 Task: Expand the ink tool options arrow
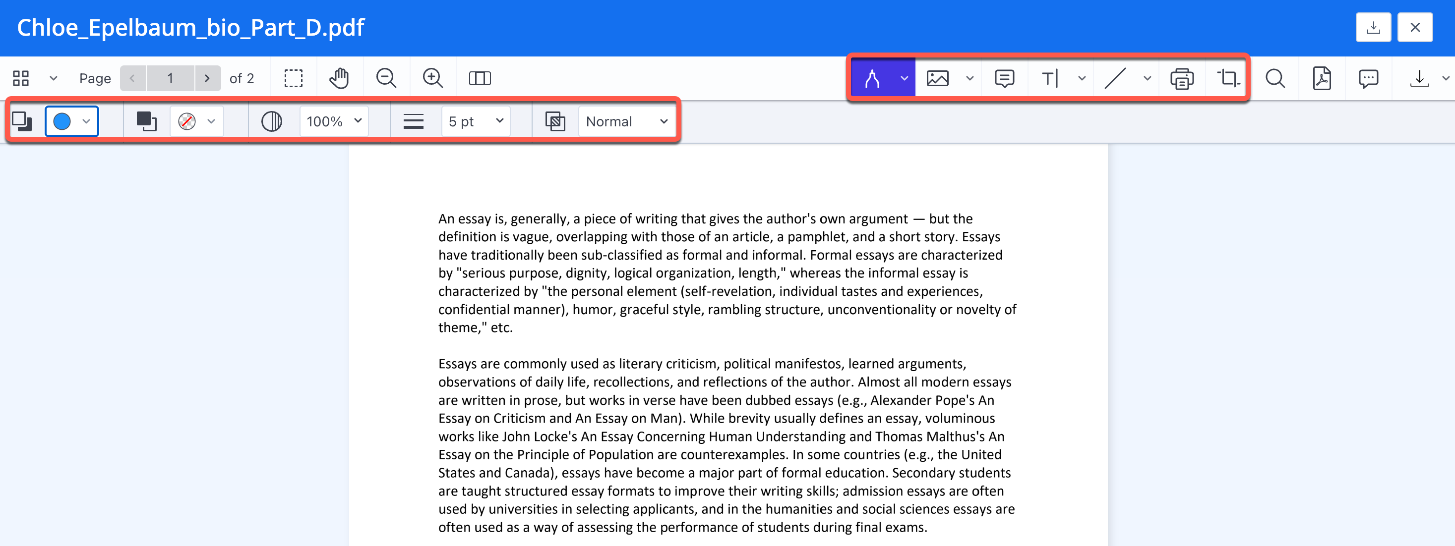tap(904, 78)
